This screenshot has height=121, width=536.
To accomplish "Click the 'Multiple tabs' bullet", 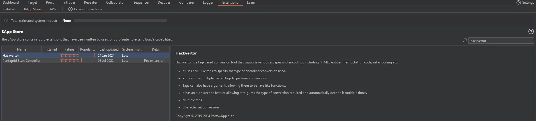I will tap(192, 100).
